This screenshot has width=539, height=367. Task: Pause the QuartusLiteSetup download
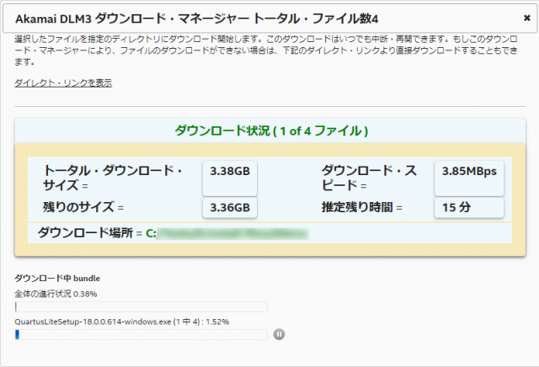coord(279,334)
